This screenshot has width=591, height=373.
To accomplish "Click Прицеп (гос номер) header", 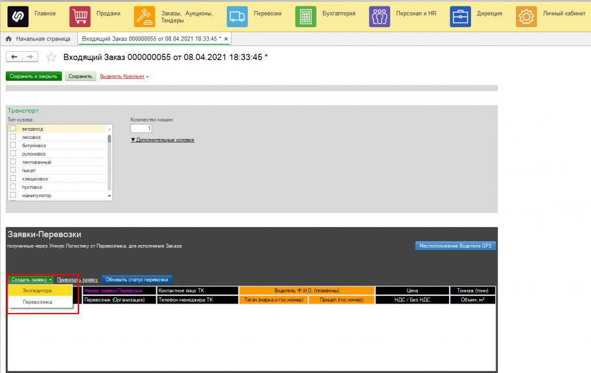I will 342,300.
